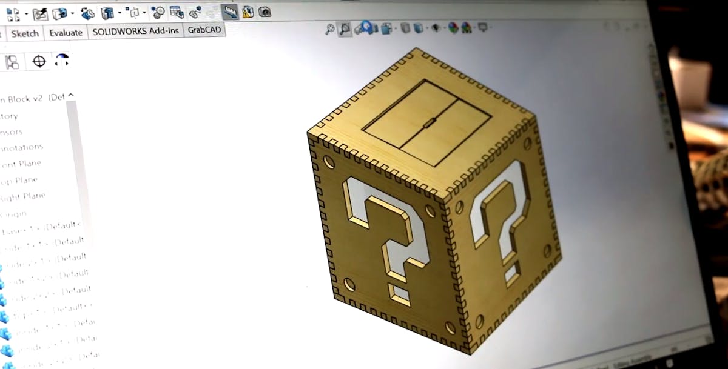This screenshot has height=369, width=728.
Task: Toggle the highlighted Instant3D toolbar button
Action: click(230, 12)
